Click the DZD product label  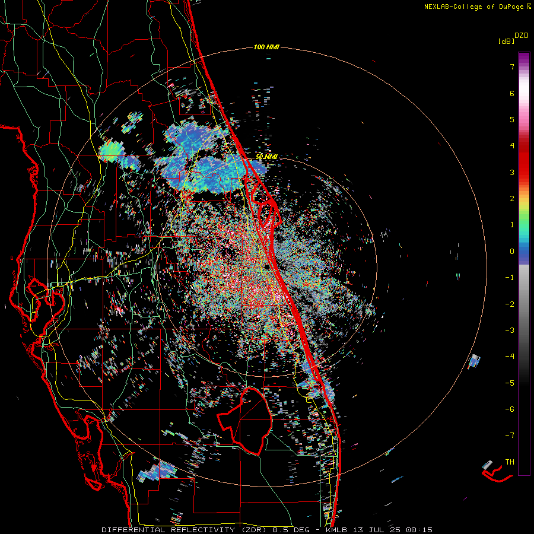point(522,36)
